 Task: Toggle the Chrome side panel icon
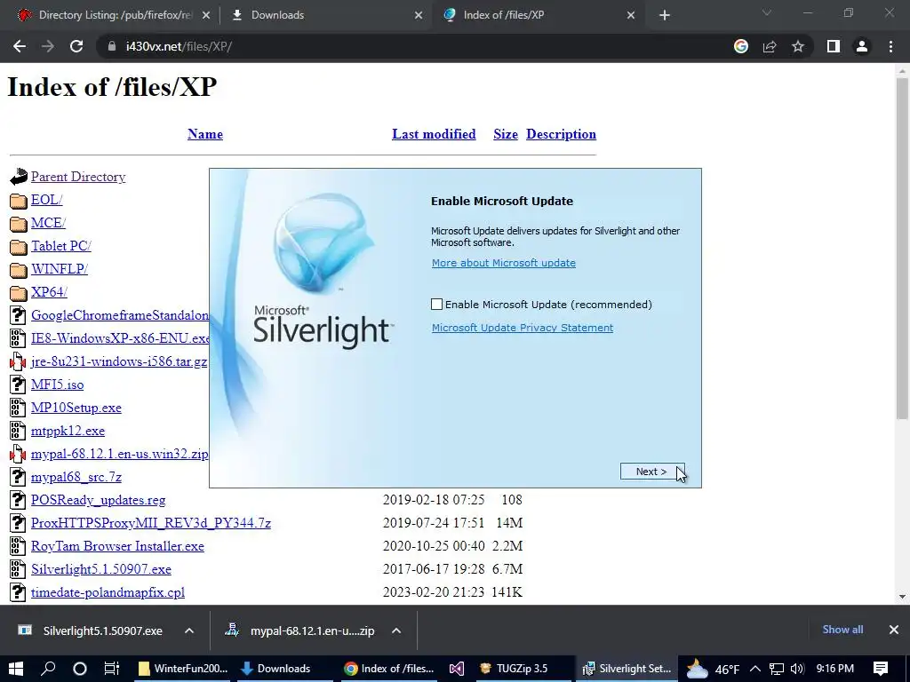click(834, 46)
